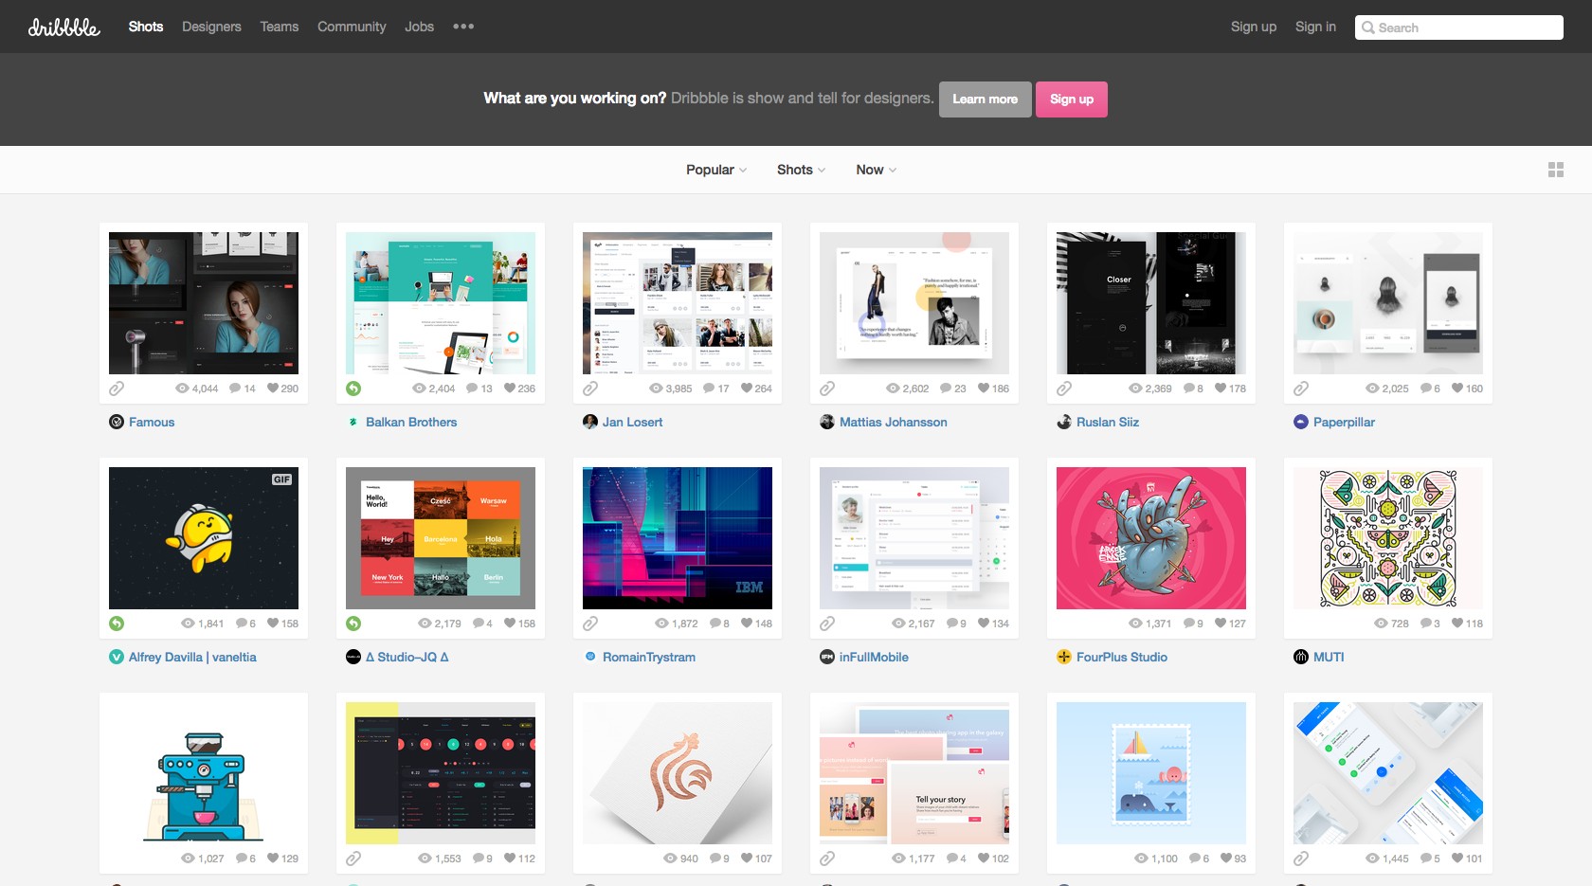Open the Popular sorting dropdown
Screen dimensions: 1592x886
pos(715,169)
